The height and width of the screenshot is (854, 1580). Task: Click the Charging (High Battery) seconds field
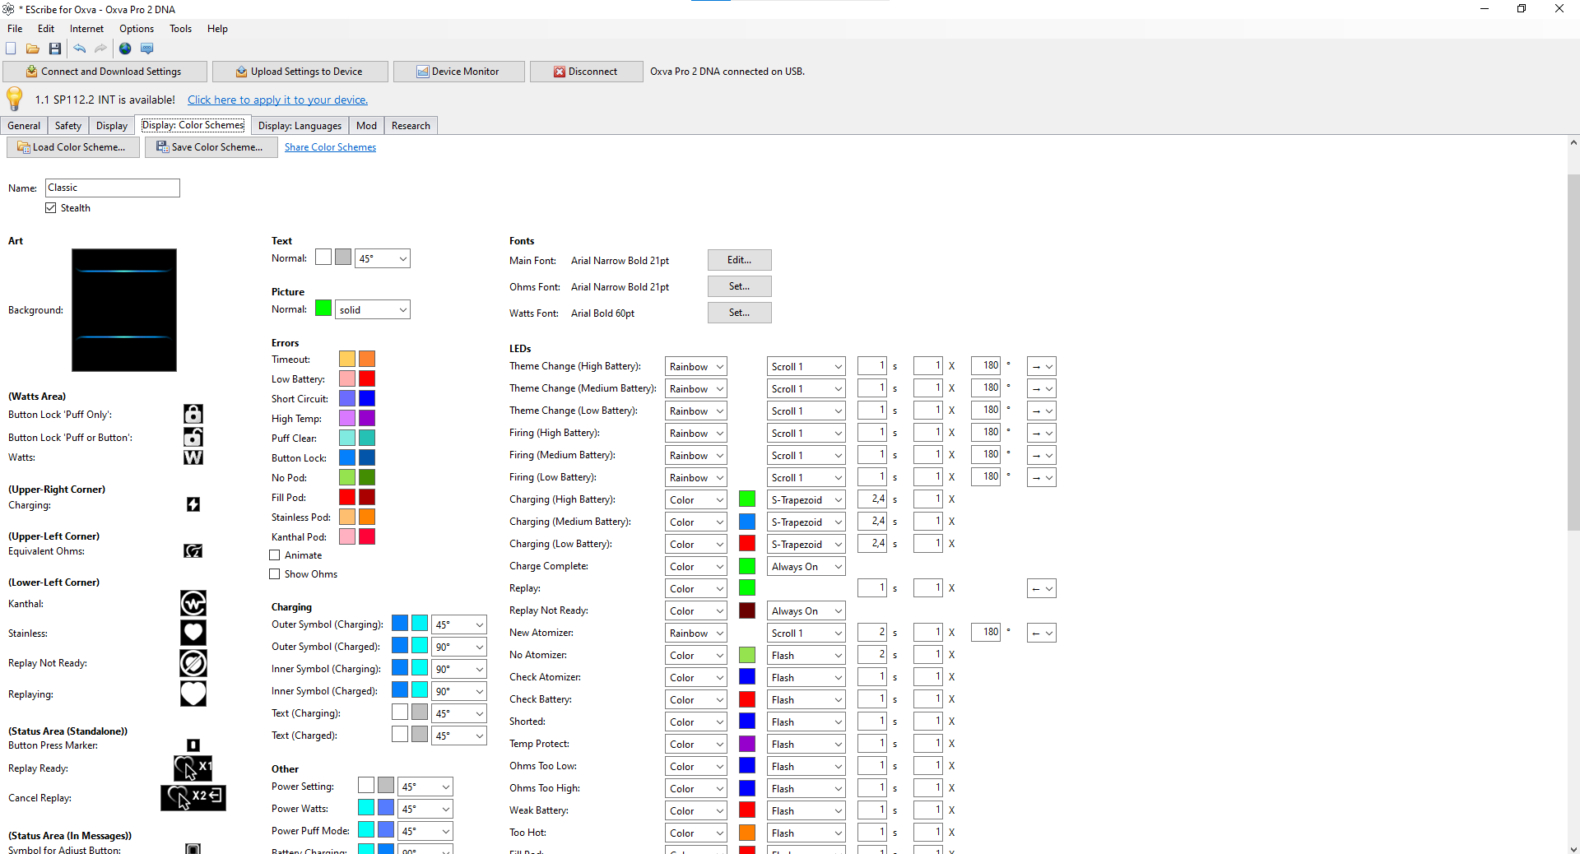pyautogui.click(x=872, y=499)
